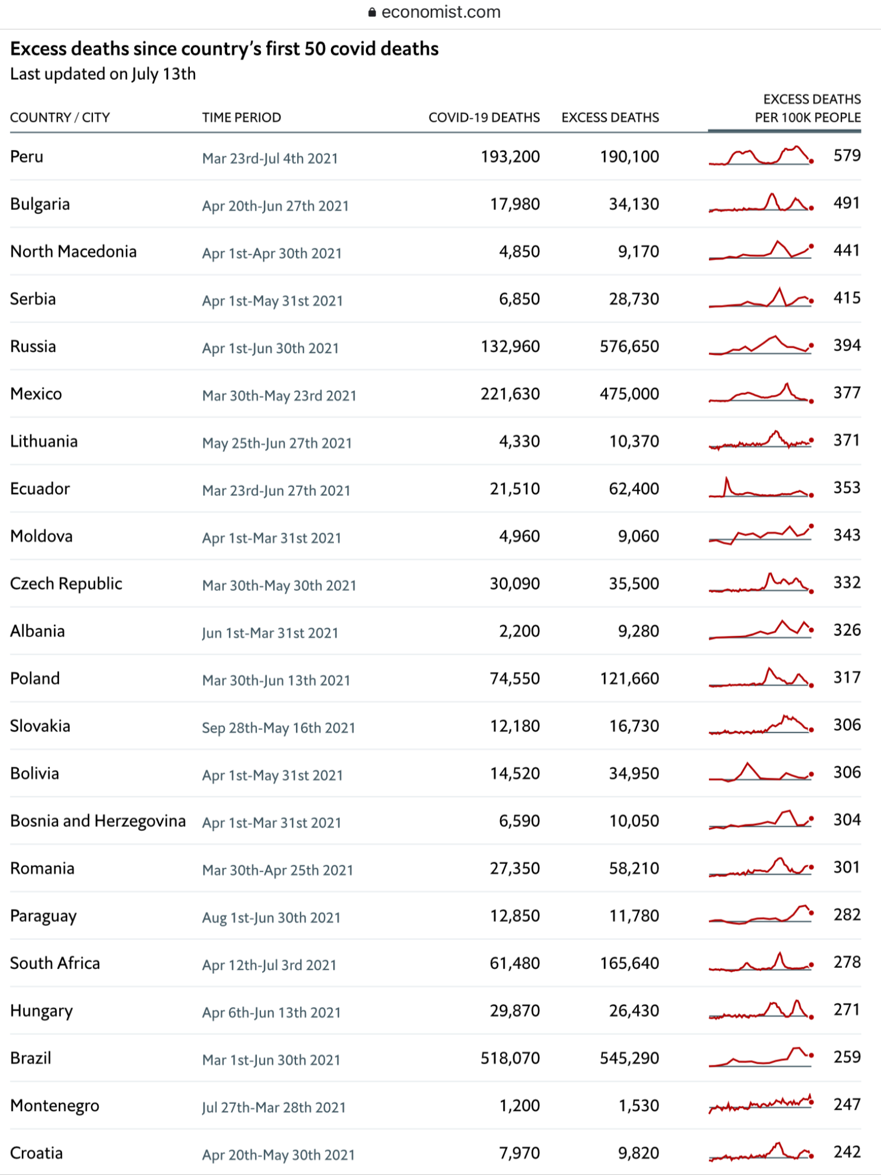The width and height of the screenshot is (881, 1175).
Task: Open Montenegro's jagged sparkline chart
Action: (x=762, y=1104)
